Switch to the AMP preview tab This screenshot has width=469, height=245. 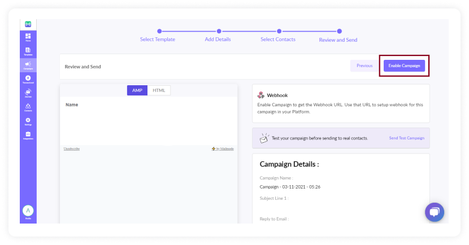(x=137, y=90)
